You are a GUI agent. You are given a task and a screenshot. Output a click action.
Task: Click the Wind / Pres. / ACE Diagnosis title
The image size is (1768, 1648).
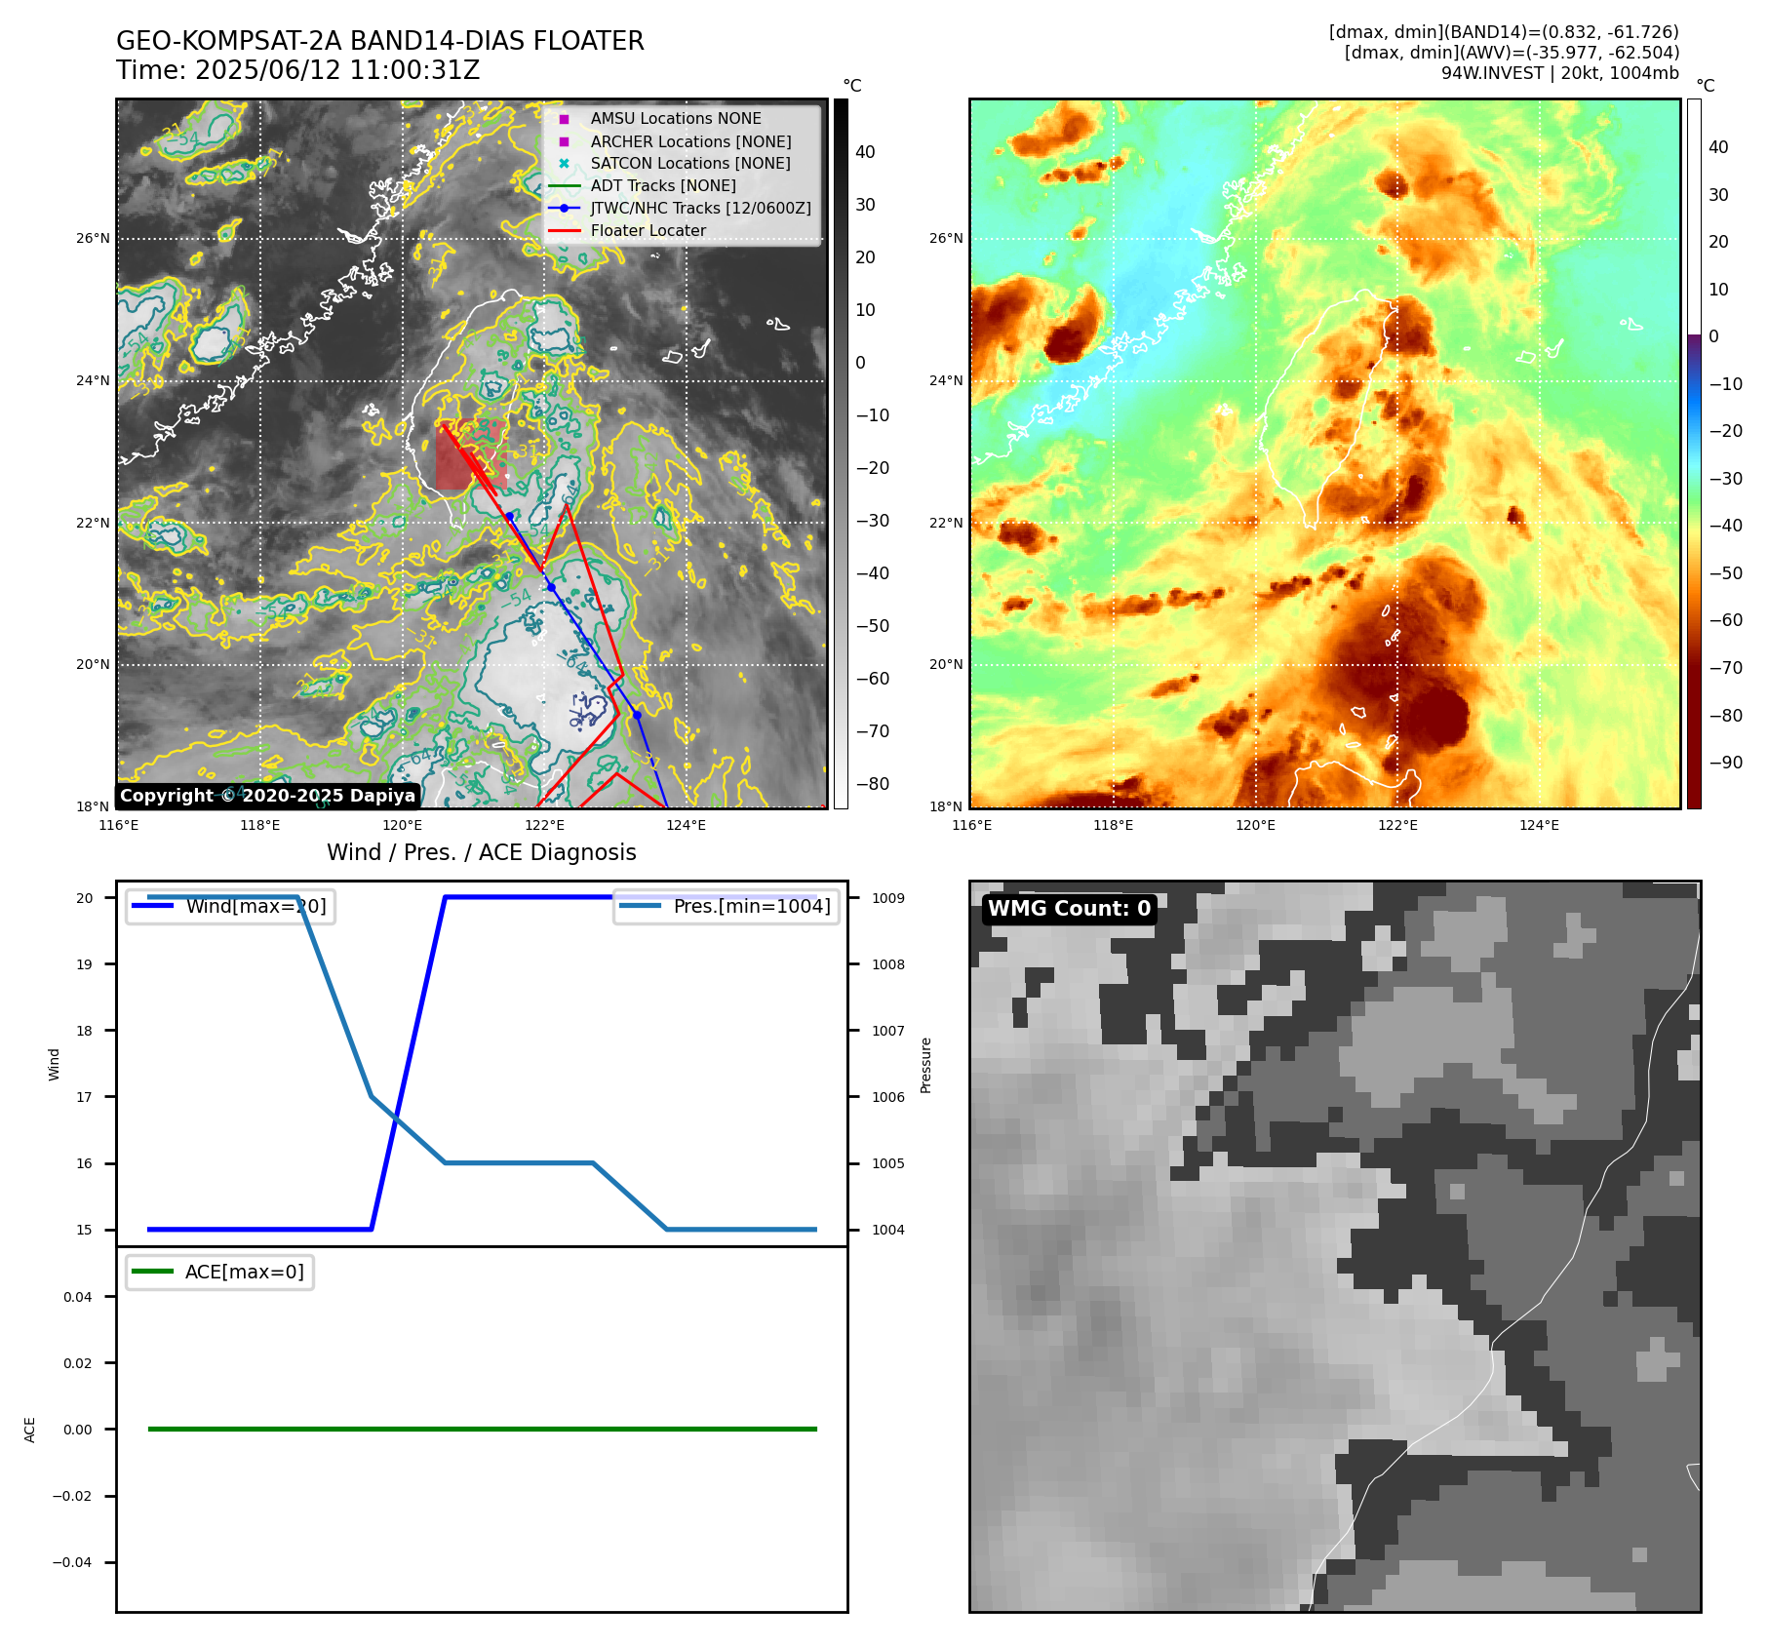point(482,852)
